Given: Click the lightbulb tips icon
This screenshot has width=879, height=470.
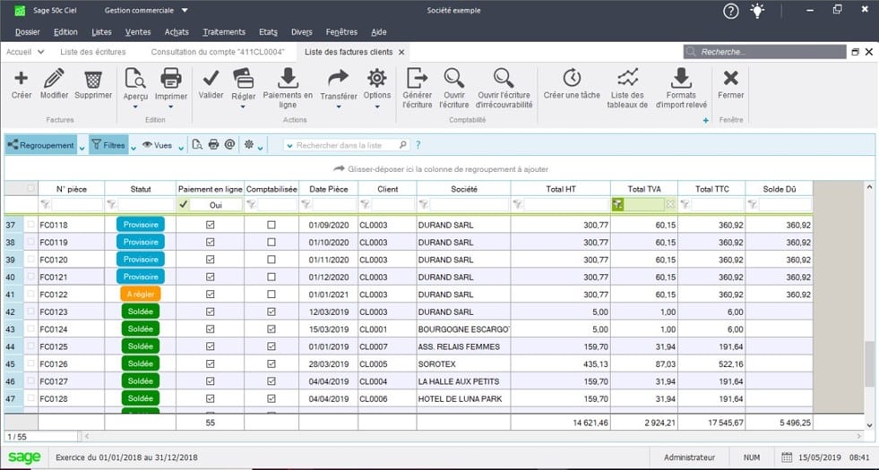Looking at the screenshot, I should click(x=757, y=11).
